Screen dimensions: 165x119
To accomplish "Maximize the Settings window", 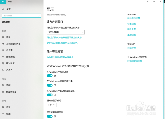I will pyautogui.click(x=154, y=2).
